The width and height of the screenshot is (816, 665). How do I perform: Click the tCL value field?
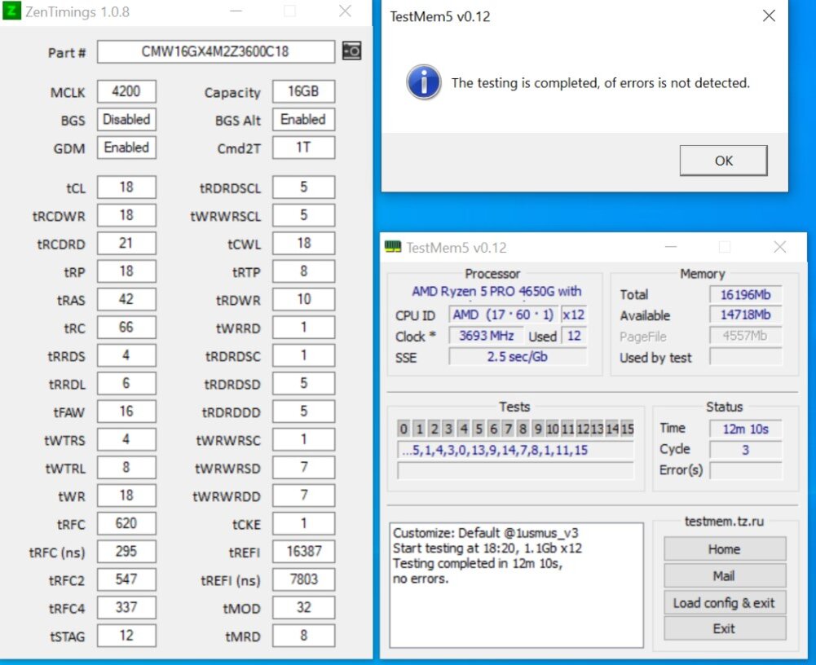126,187
